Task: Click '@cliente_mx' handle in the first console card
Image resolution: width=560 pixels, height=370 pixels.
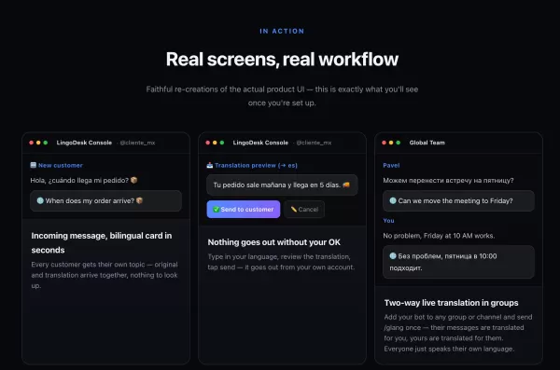Action: click(137, 143)
